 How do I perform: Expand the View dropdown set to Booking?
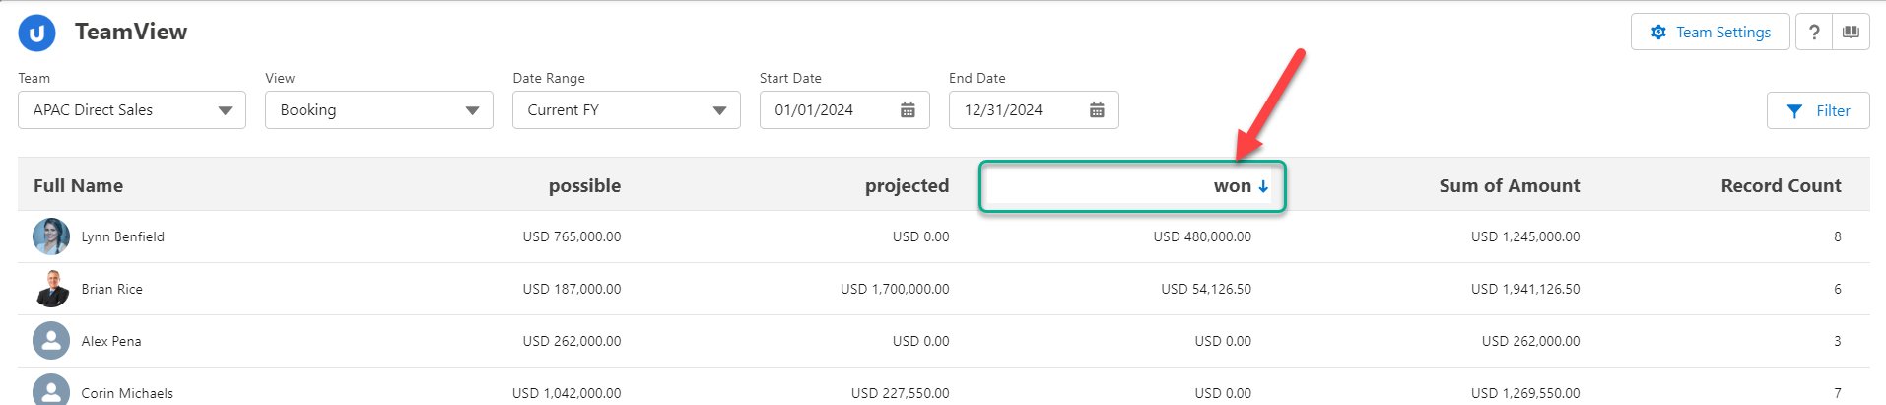tap(379, 110)
